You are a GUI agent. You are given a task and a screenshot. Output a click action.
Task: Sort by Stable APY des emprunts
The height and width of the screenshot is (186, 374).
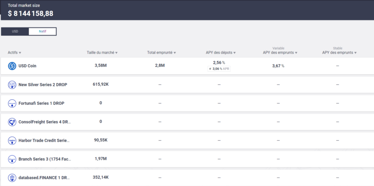(339, 53)
